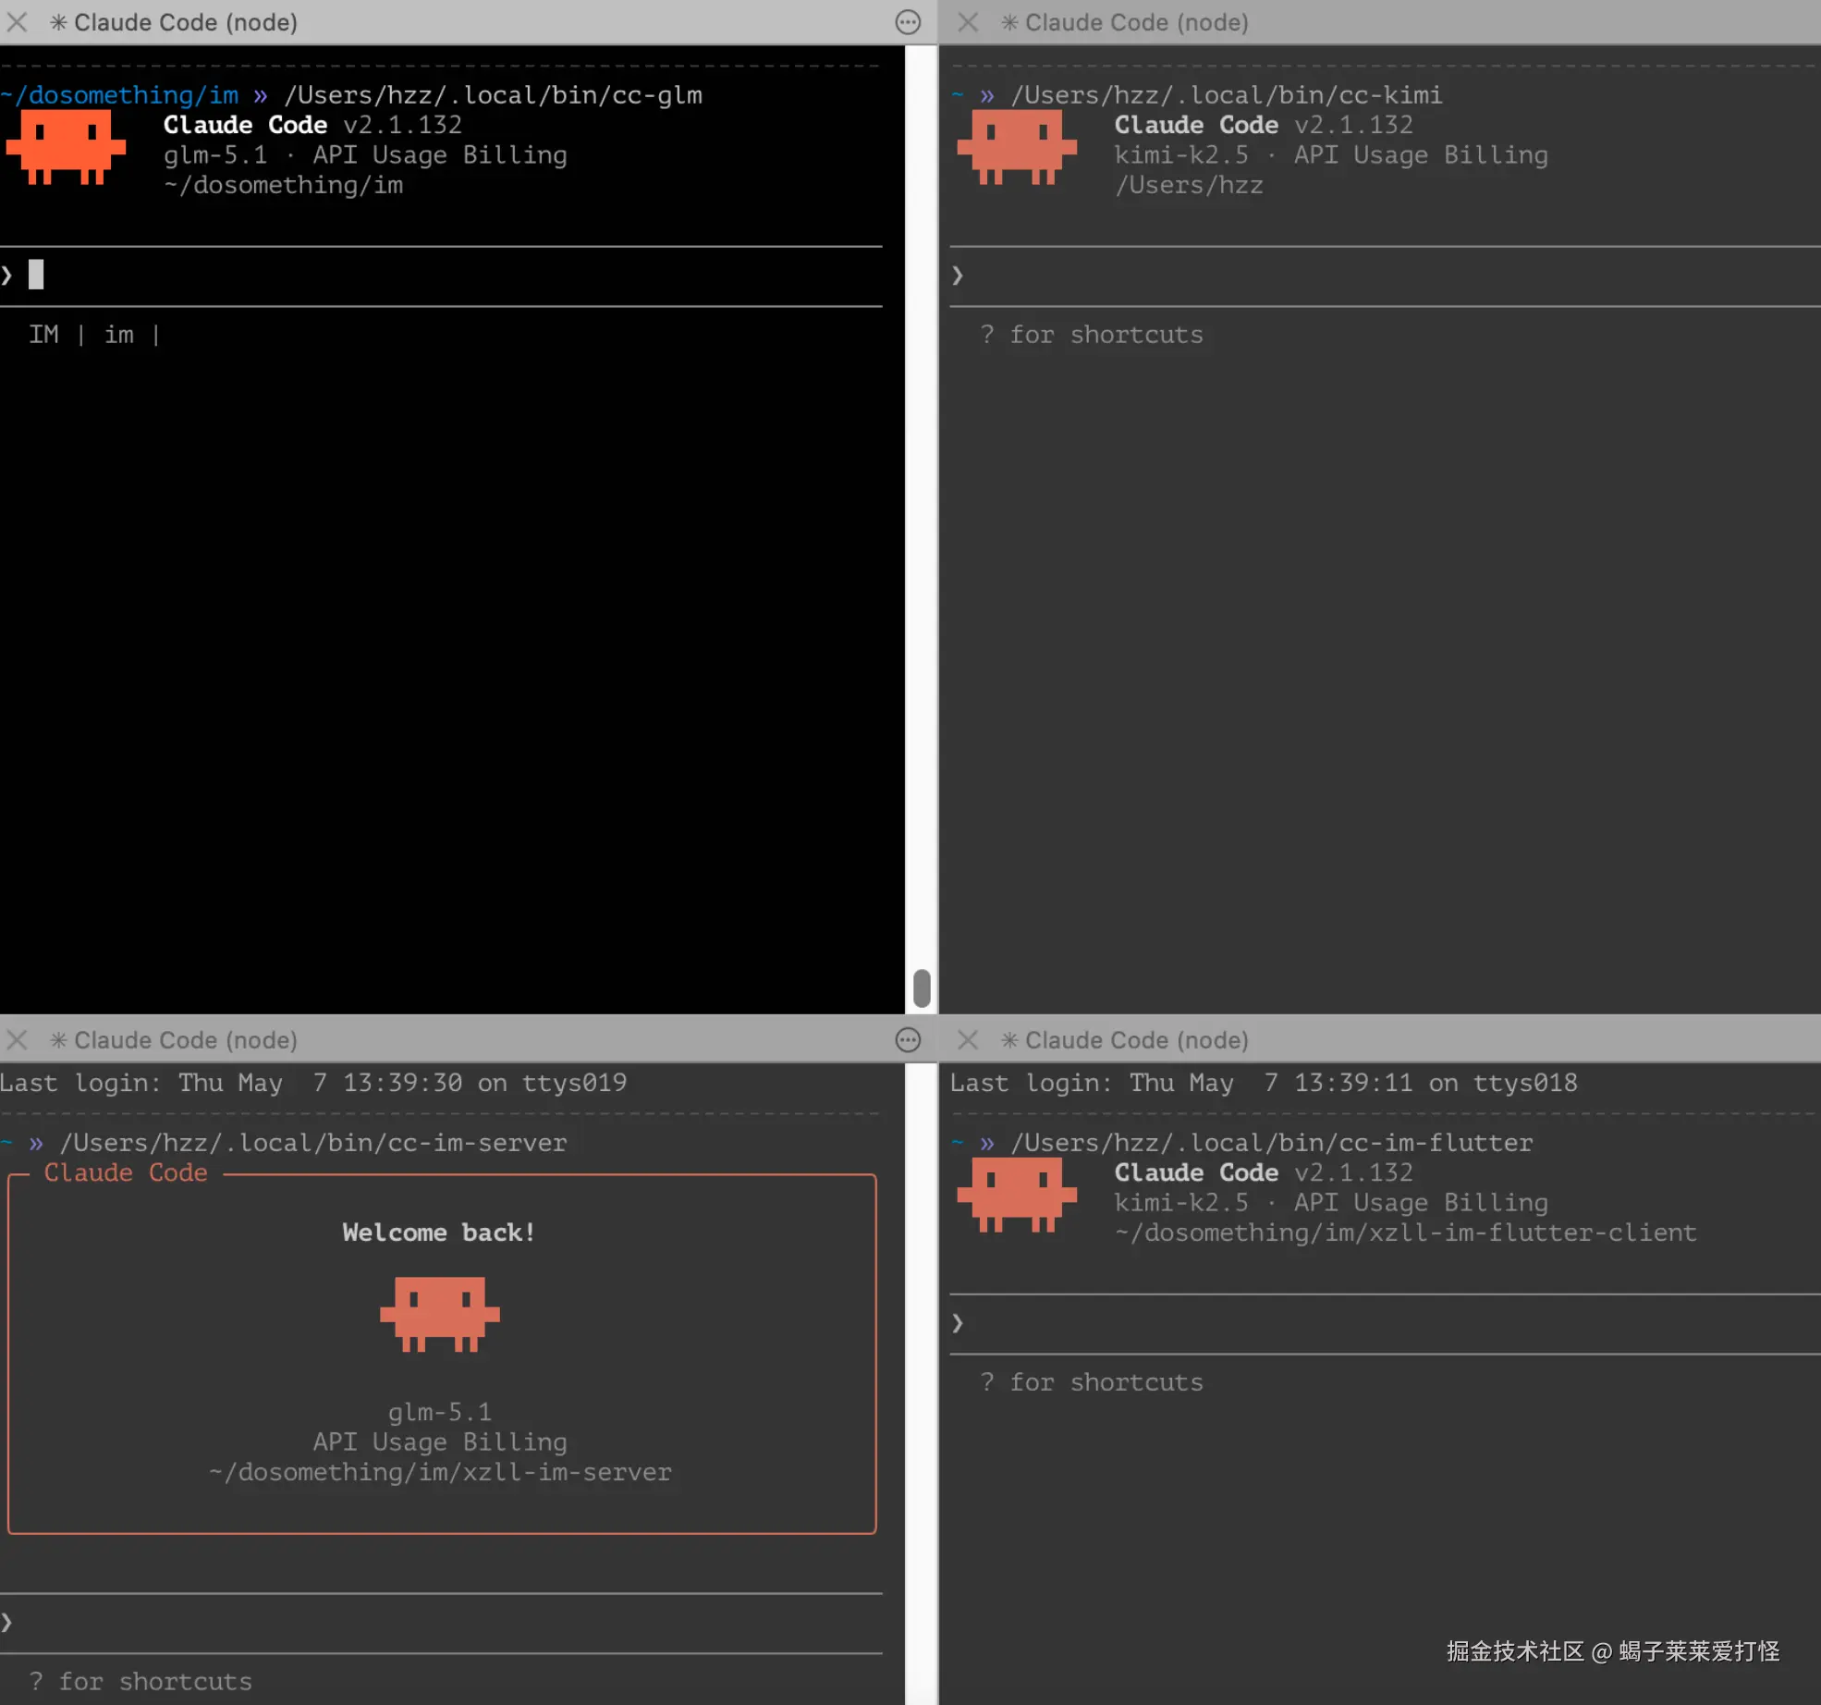Click the command text /Users/hzz/.local/bin/cc-glm
This screenshot has height=1705, width=1821.
click(x=494, y=95)
